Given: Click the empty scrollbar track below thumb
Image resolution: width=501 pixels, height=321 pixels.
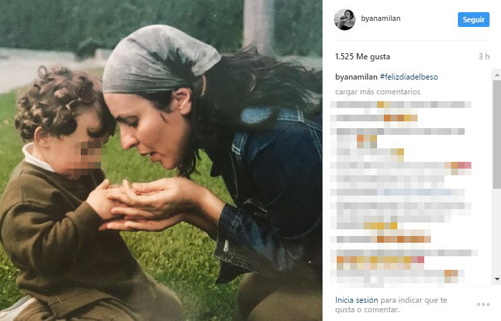Looking at the screenshot, I should (497, 232).
